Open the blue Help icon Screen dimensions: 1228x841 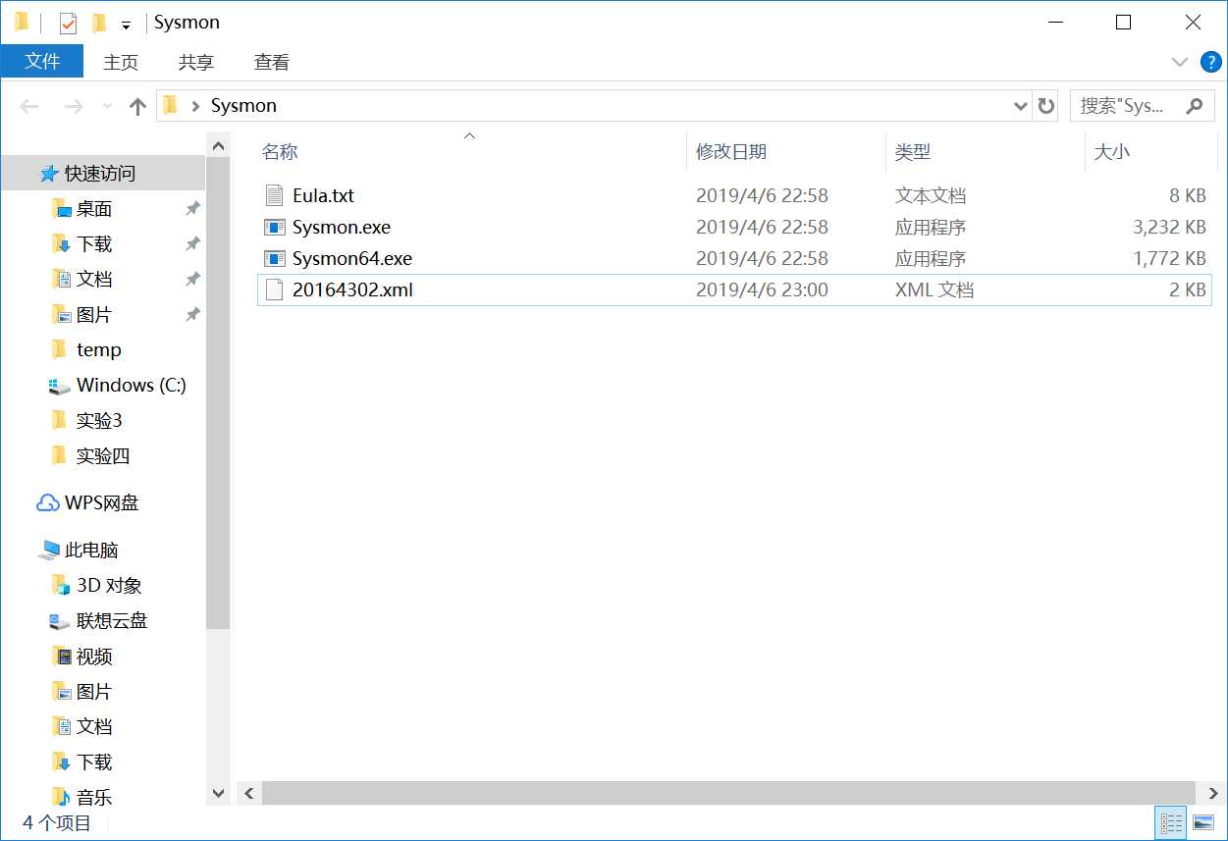click(x=1212, y=62)
